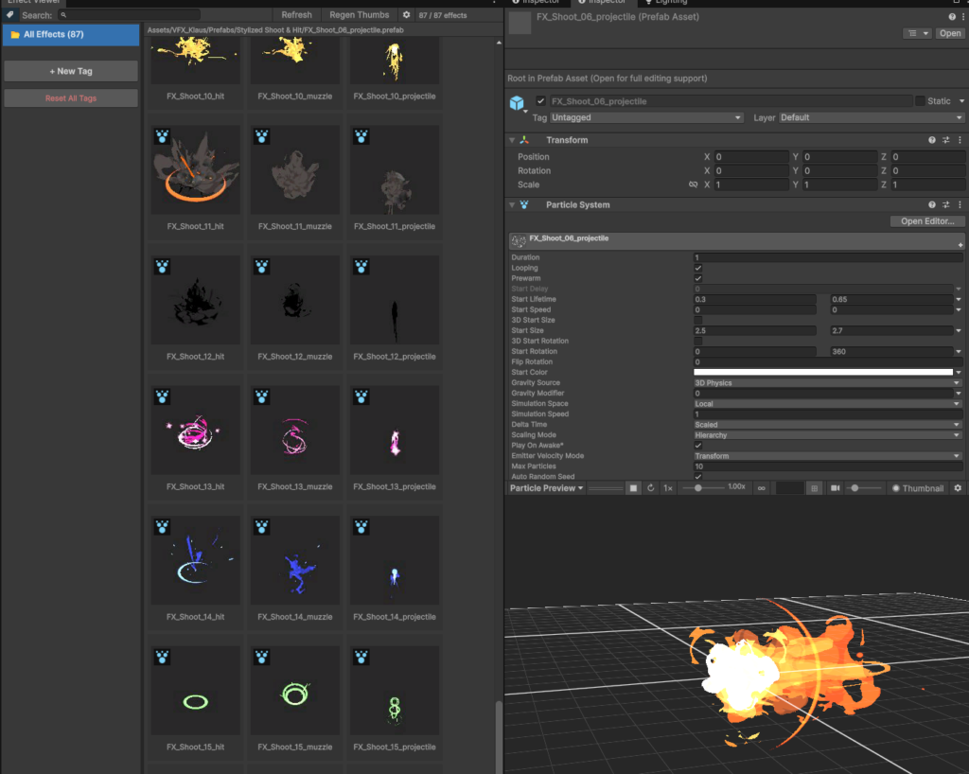This screenshot has height=774, width=969.
Task: Click the Regen Thumbs button
Action: 359,15
